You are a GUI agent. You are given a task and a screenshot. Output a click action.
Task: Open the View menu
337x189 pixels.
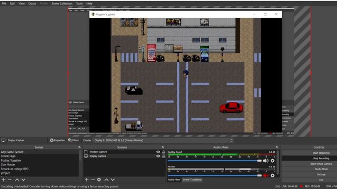[x=22, y=4]
